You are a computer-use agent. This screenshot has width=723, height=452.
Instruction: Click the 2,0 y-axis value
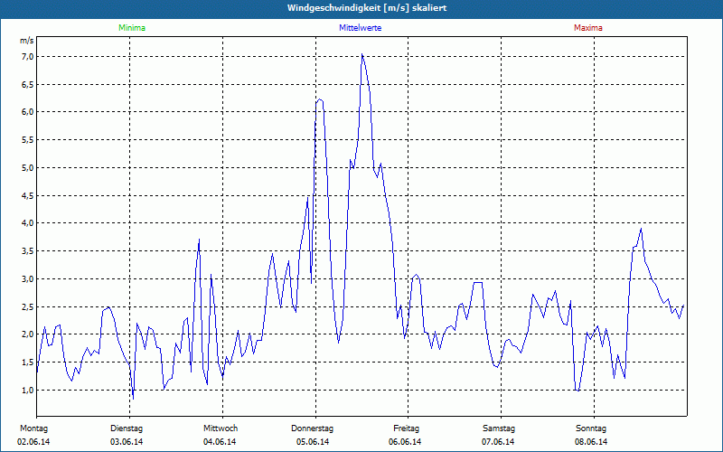click(27, 334)
